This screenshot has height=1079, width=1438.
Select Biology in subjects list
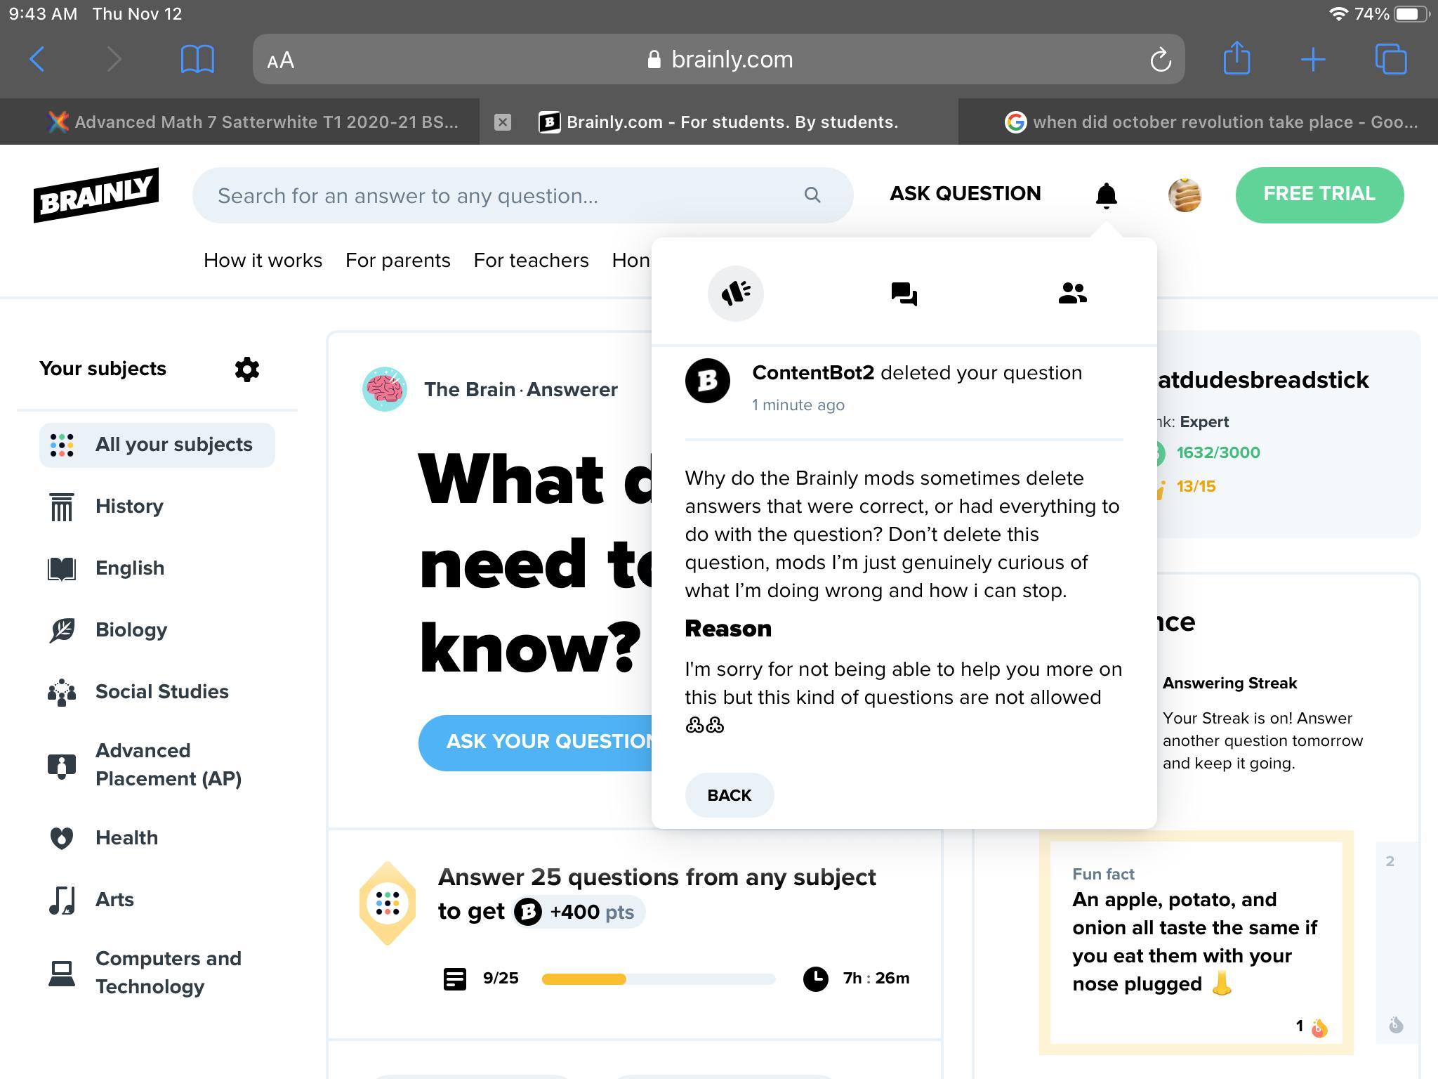131,630
